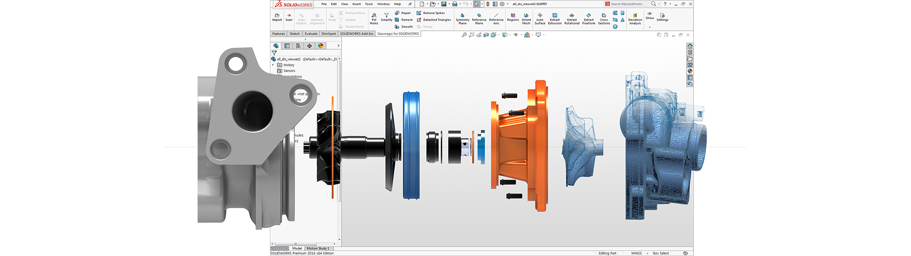Viewport: 911px width, 256px height.
Task: Open the Cross Sections tool
Action: point(604,18)
